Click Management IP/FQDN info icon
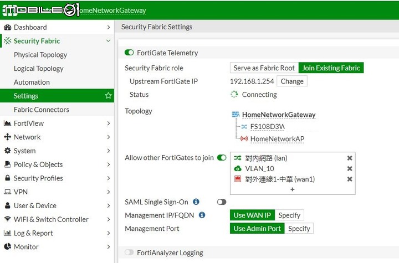 click(202, 215)
